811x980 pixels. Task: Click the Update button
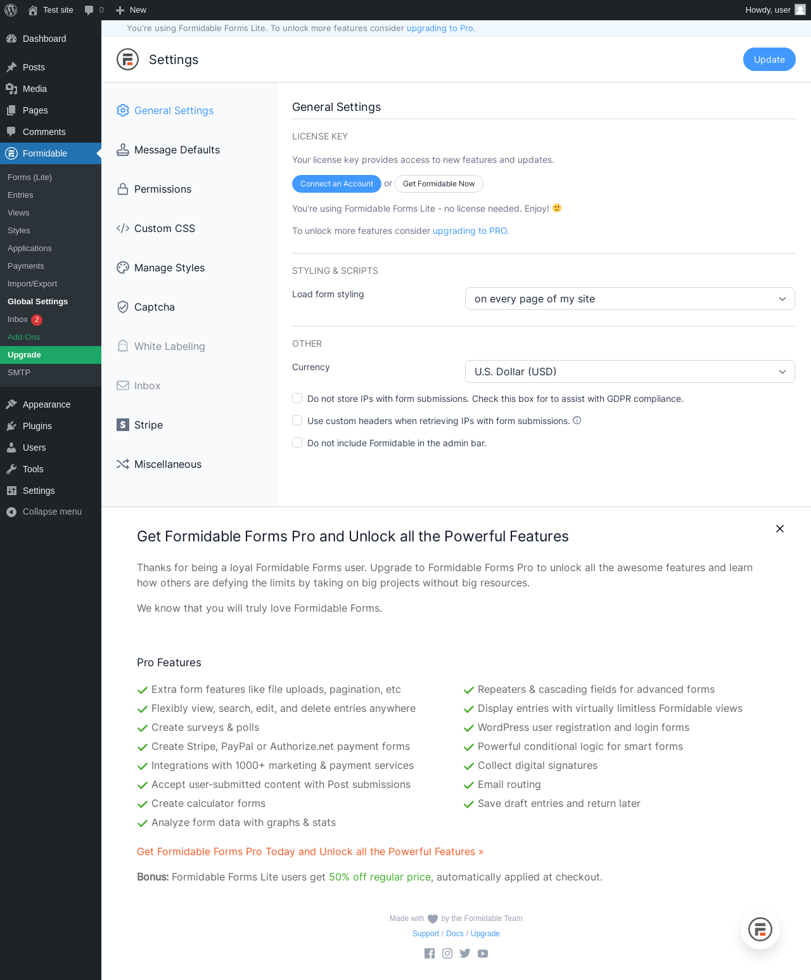pyautogui.click(x=769, y=60)
